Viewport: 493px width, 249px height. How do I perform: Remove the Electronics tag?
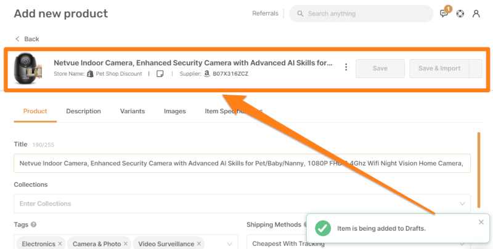point(60,244)
